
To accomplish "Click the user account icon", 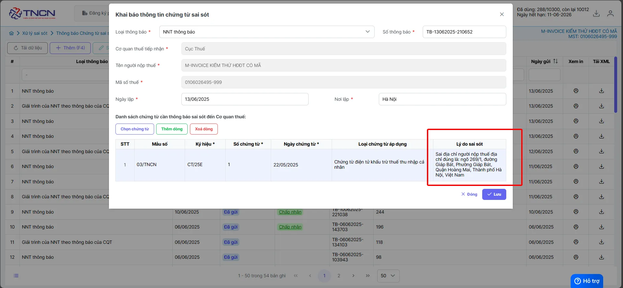I will tap(610, 13).
